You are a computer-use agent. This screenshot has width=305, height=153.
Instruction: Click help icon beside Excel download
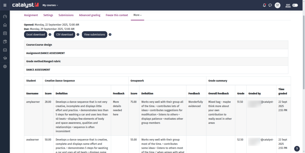(50, 35)
